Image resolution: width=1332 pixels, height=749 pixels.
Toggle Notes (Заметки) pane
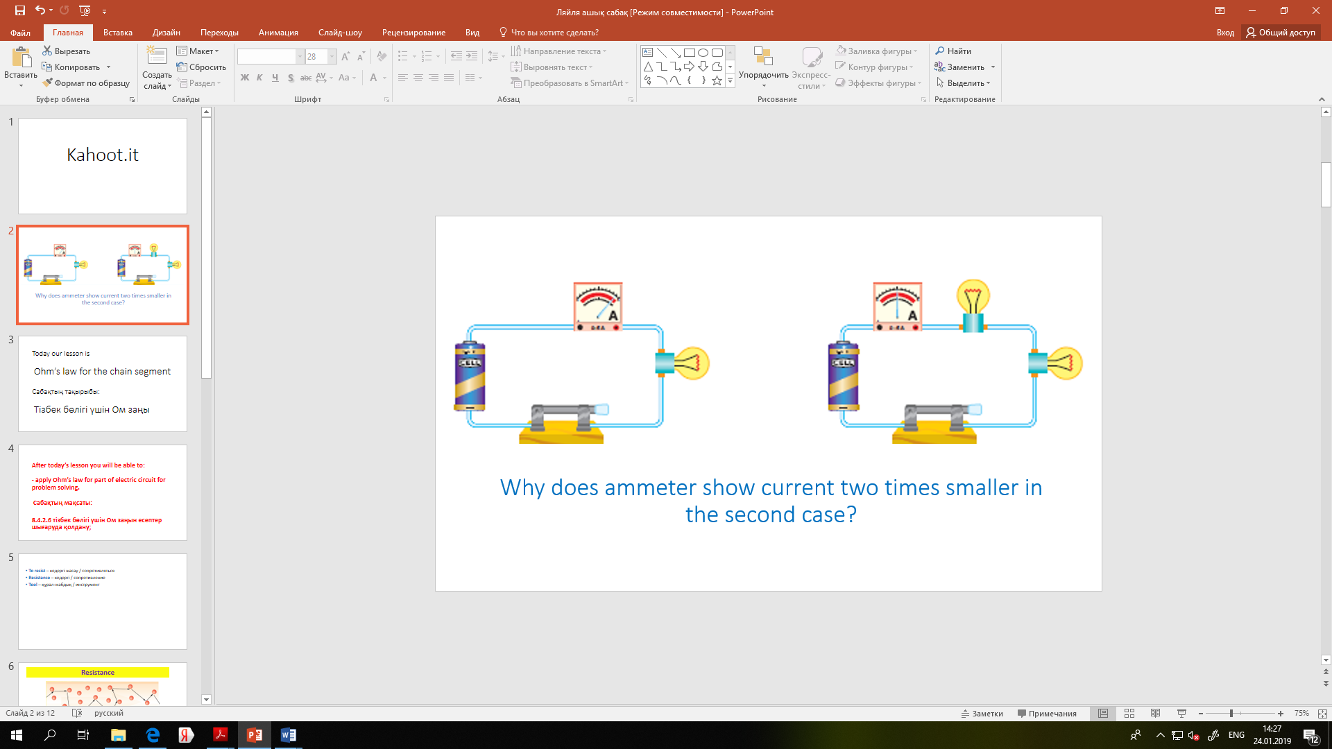tap(982, 714)
